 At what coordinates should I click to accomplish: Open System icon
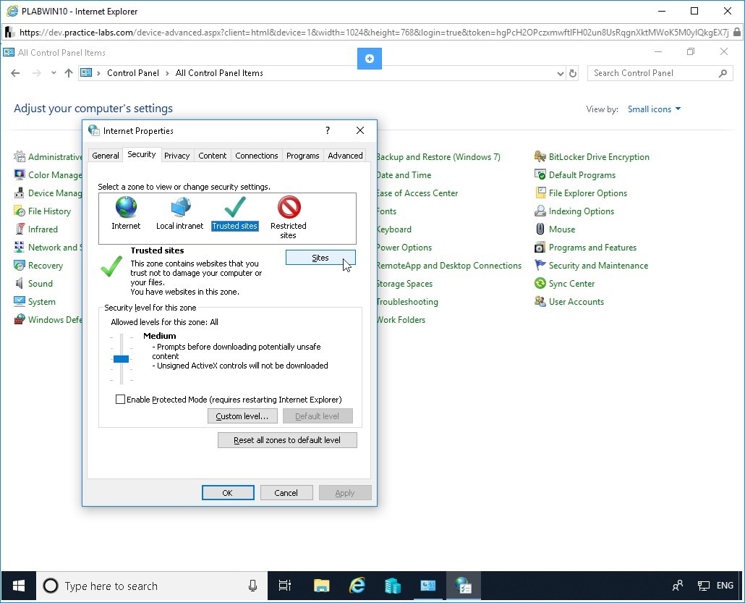tap(20, 301)
